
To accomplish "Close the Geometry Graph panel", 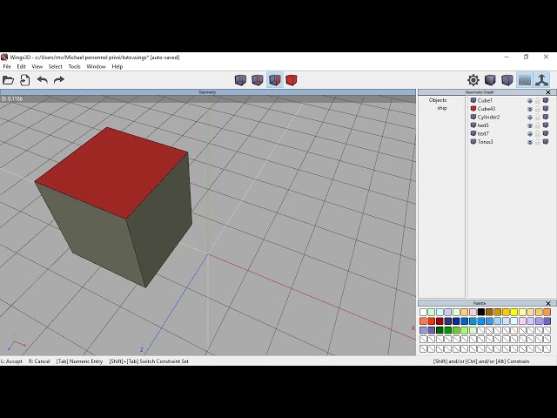I will point(548,92).
